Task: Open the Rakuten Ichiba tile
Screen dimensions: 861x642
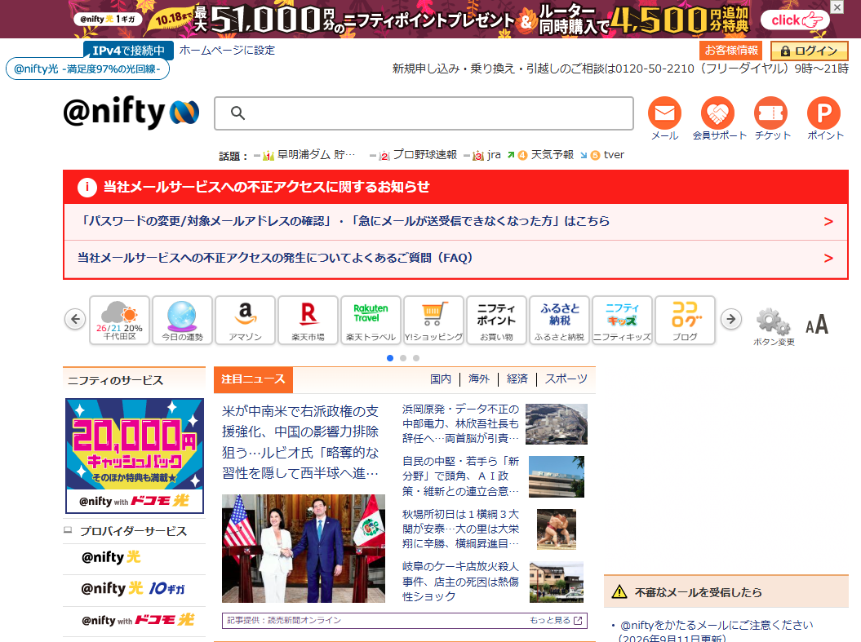Action: point(308,320)
